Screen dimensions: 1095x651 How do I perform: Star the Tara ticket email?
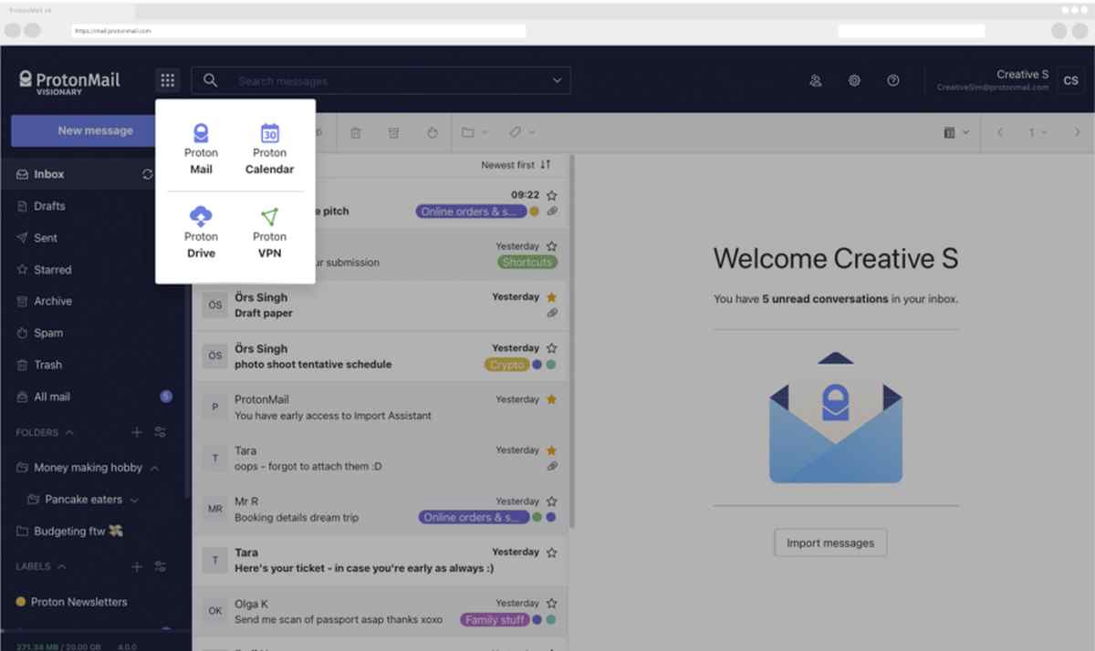point(551,553)
